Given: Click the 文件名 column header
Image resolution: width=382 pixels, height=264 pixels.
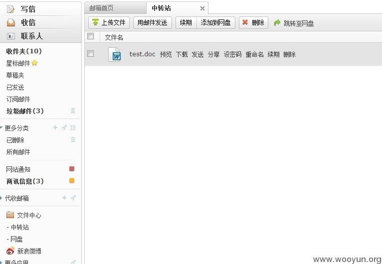Looking at the screenshot, I should coord(114,37).
